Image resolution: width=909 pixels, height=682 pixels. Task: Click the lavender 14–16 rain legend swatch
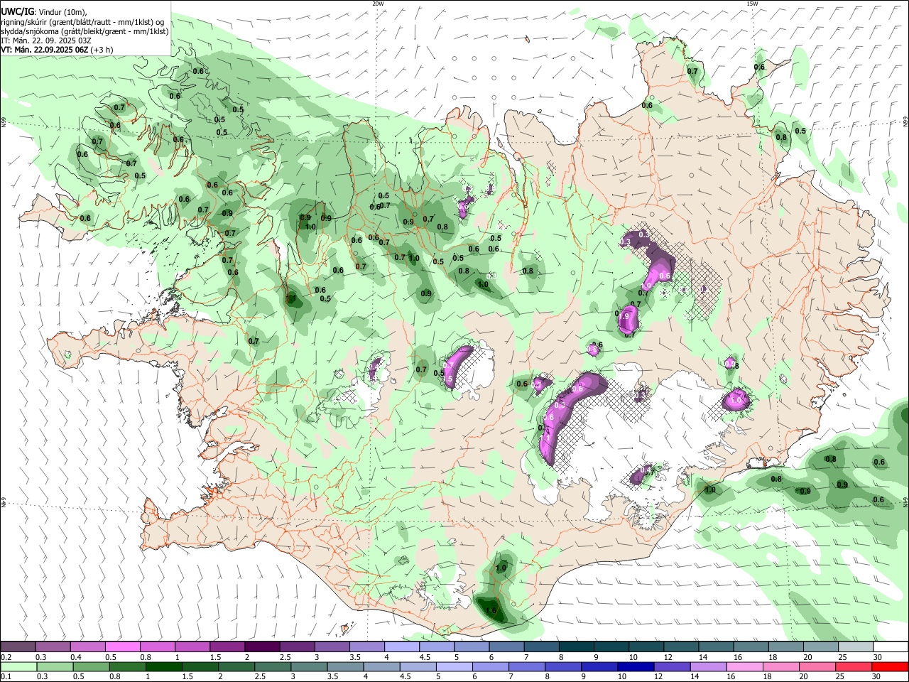coord(709,666)
